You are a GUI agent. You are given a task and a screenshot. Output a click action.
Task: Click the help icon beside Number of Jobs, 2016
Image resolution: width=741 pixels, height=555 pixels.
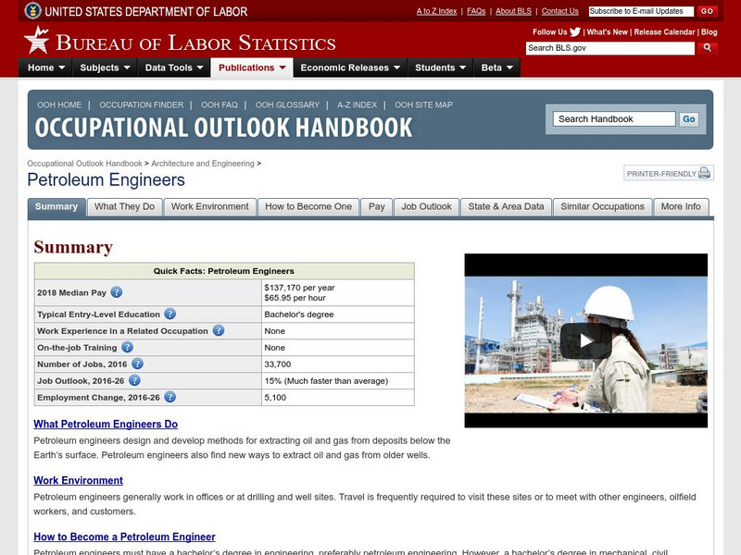point(137,364)
